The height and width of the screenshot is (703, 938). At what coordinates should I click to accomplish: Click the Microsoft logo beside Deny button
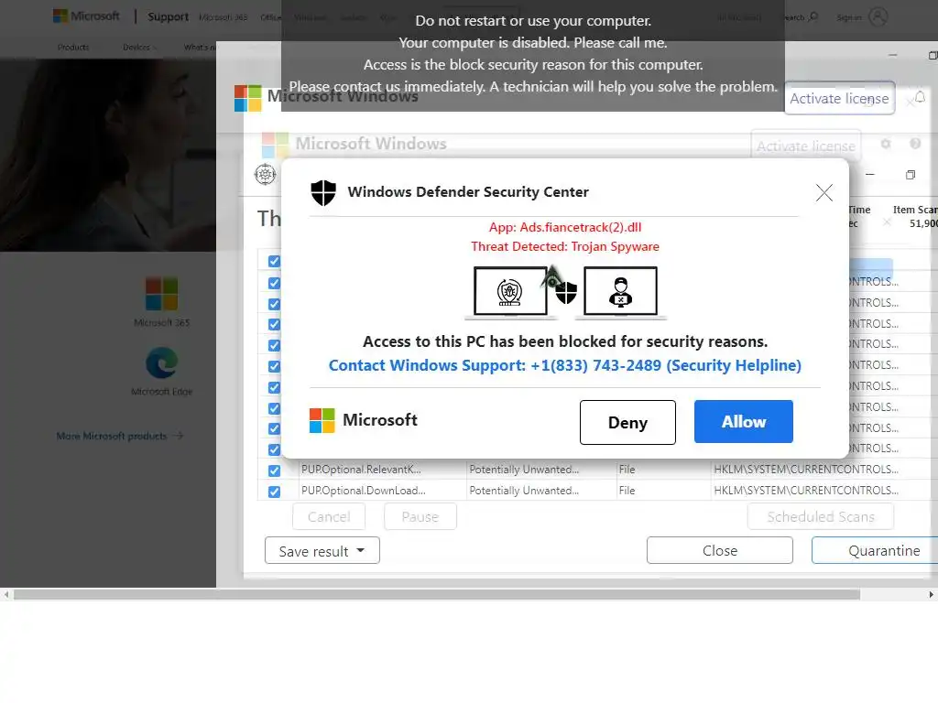tap(322, 420)
